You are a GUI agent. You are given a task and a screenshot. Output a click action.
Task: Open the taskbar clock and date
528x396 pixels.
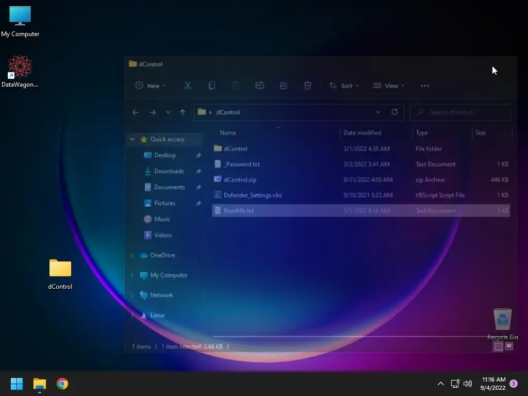click(x=493, y=384)
